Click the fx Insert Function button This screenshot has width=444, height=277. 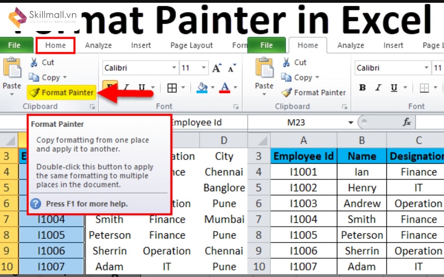tap(407, 122)
